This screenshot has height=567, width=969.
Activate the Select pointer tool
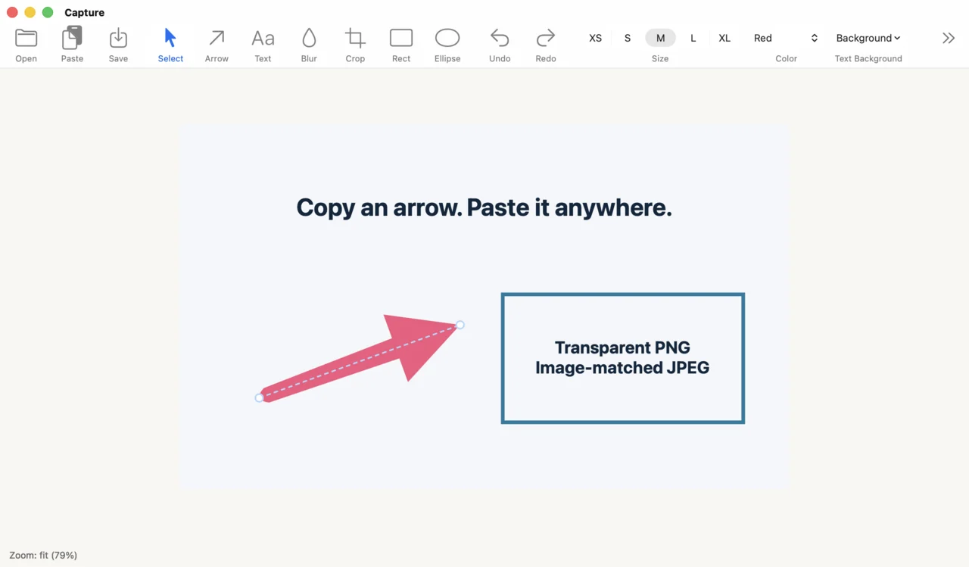point(170,45)
